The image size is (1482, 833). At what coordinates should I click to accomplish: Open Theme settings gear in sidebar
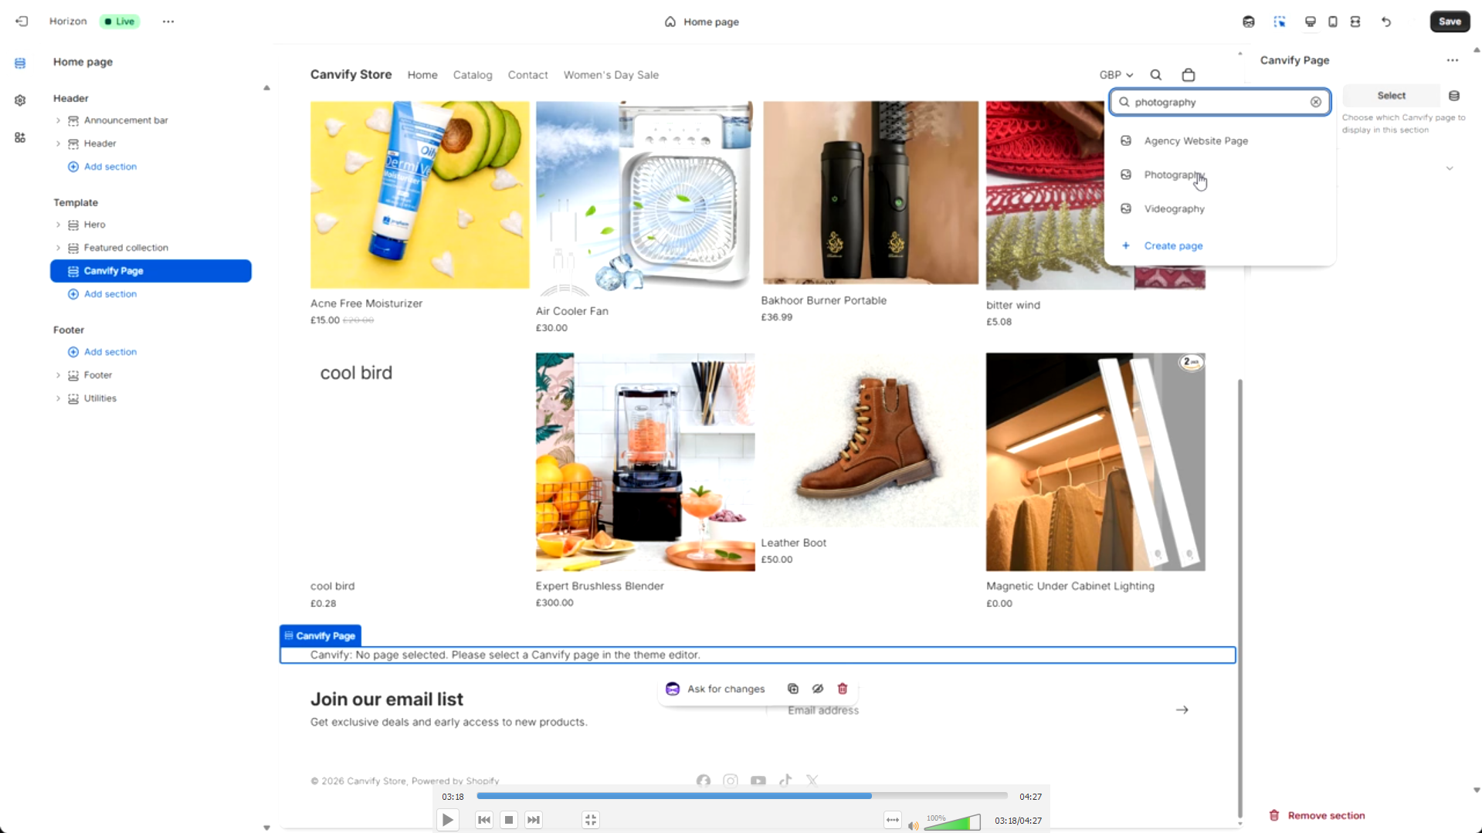pos(19,100)
